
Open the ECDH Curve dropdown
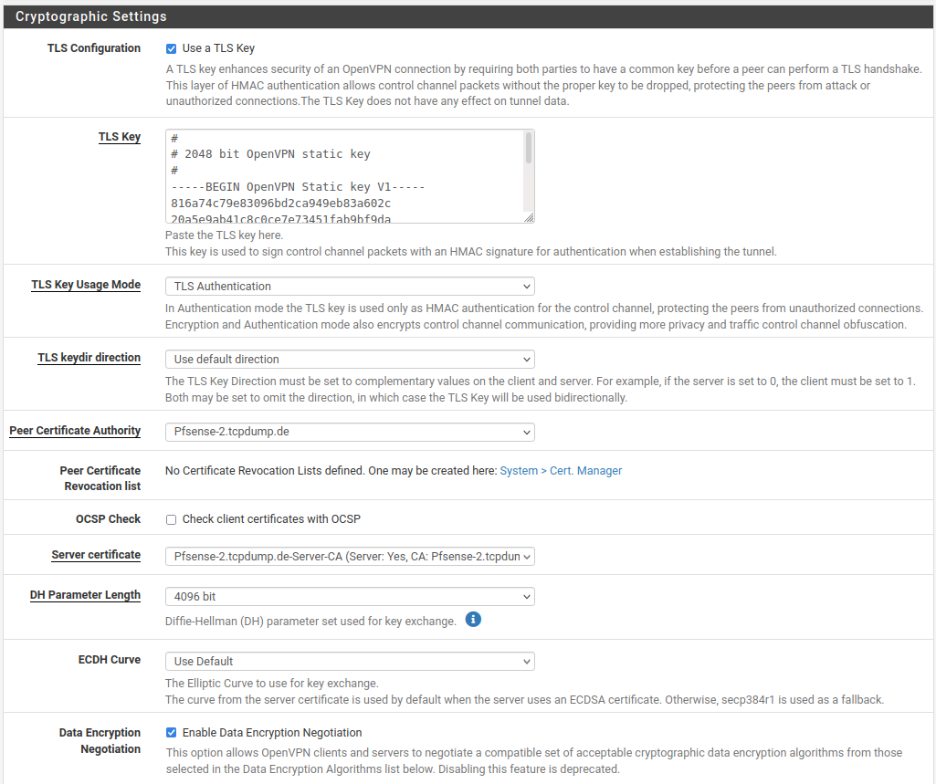coord(350,661)
